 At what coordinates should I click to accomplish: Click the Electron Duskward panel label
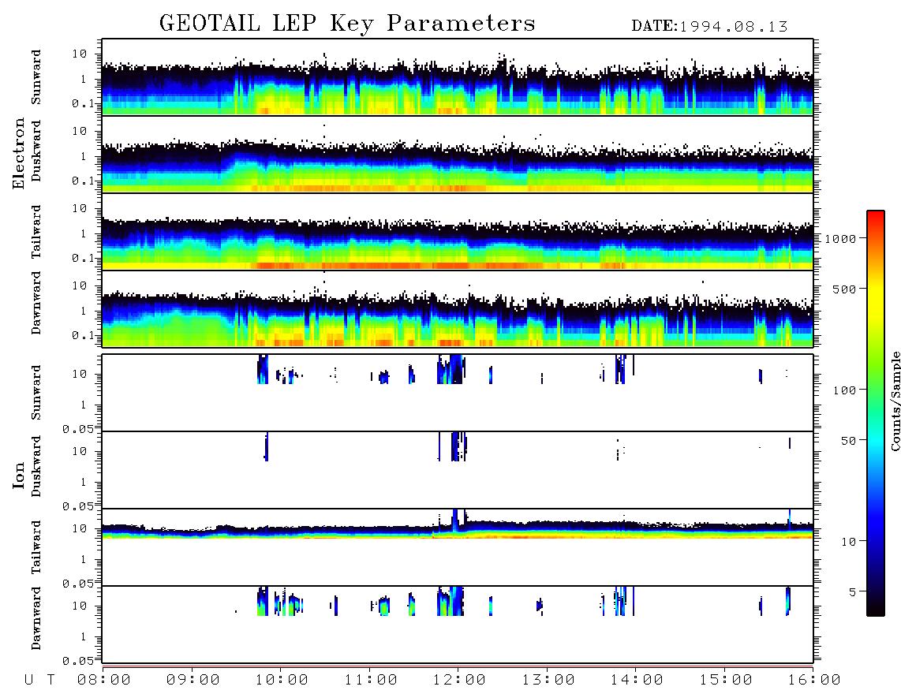click(36, 151)
